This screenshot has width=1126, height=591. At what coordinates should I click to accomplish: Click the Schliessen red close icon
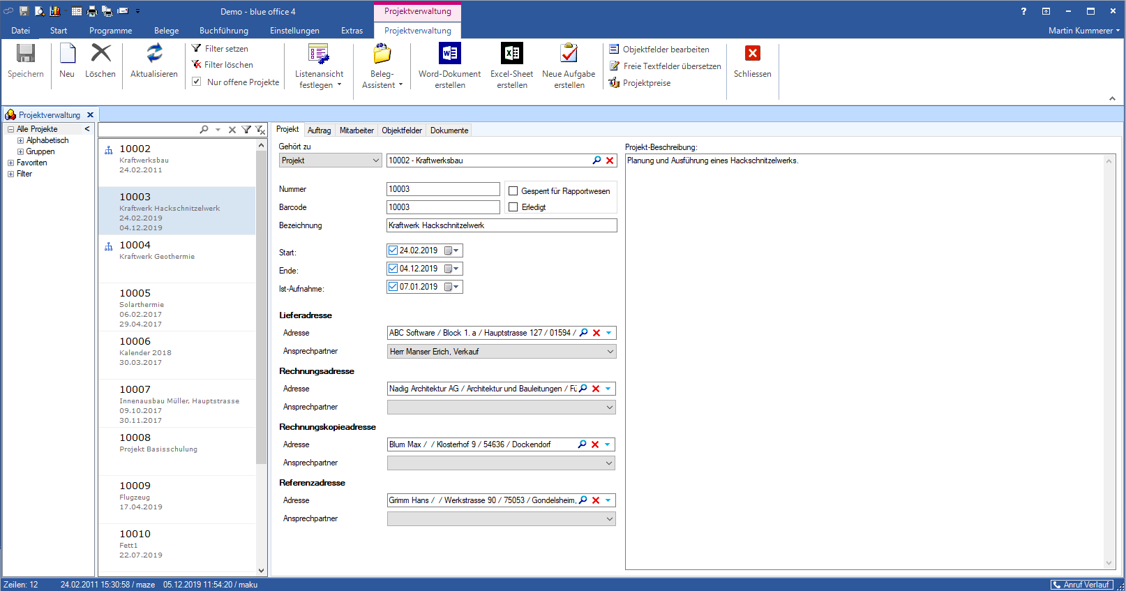point(752,54)
